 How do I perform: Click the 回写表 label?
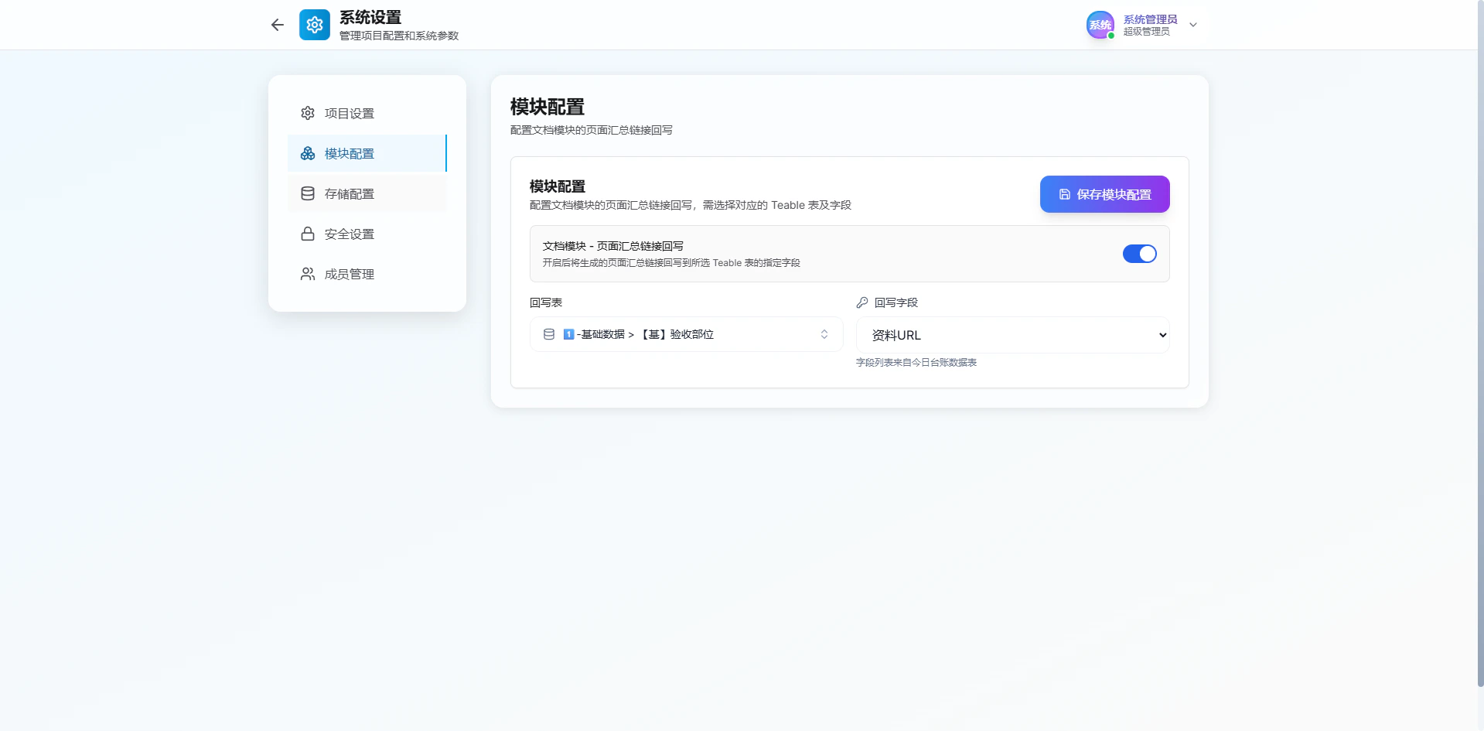[x=546, y=302]
